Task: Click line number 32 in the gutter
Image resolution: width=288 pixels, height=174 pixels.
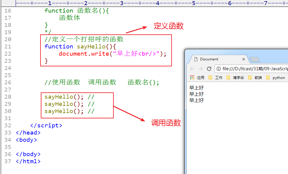Action: click(x=8, y=126)
